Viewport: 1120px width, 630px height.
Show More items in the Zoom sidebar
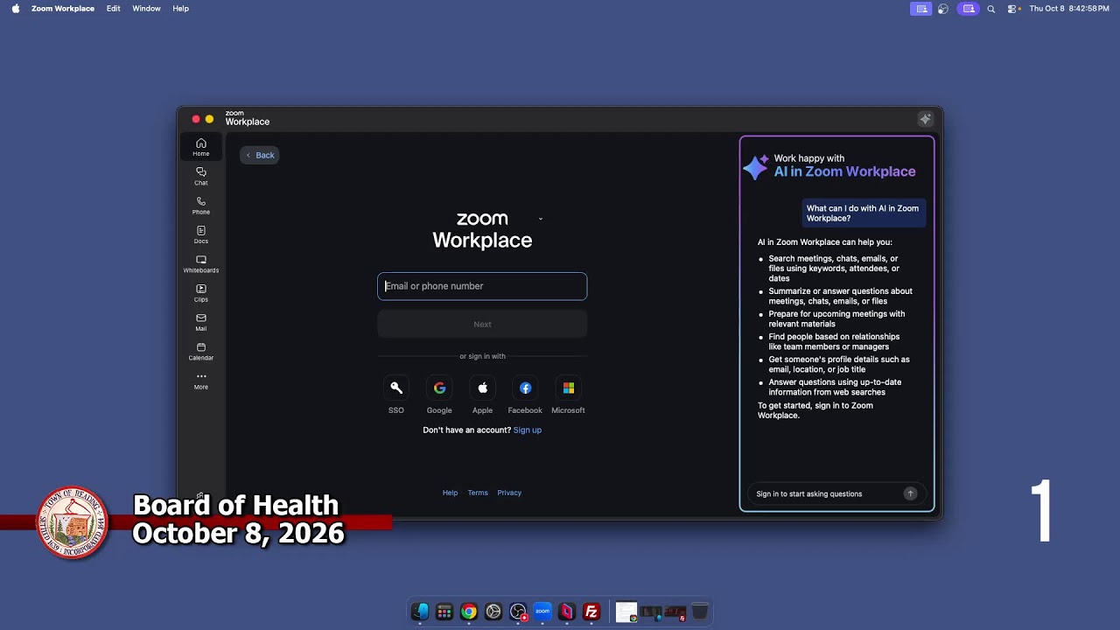pos(201,380)
